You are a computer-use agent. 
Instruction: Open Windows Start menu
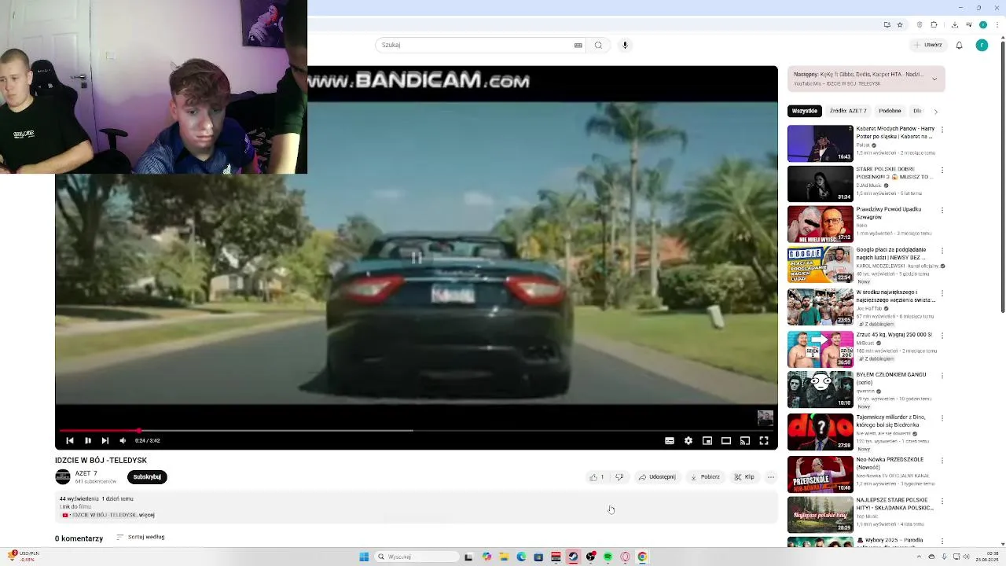point(364,557)
